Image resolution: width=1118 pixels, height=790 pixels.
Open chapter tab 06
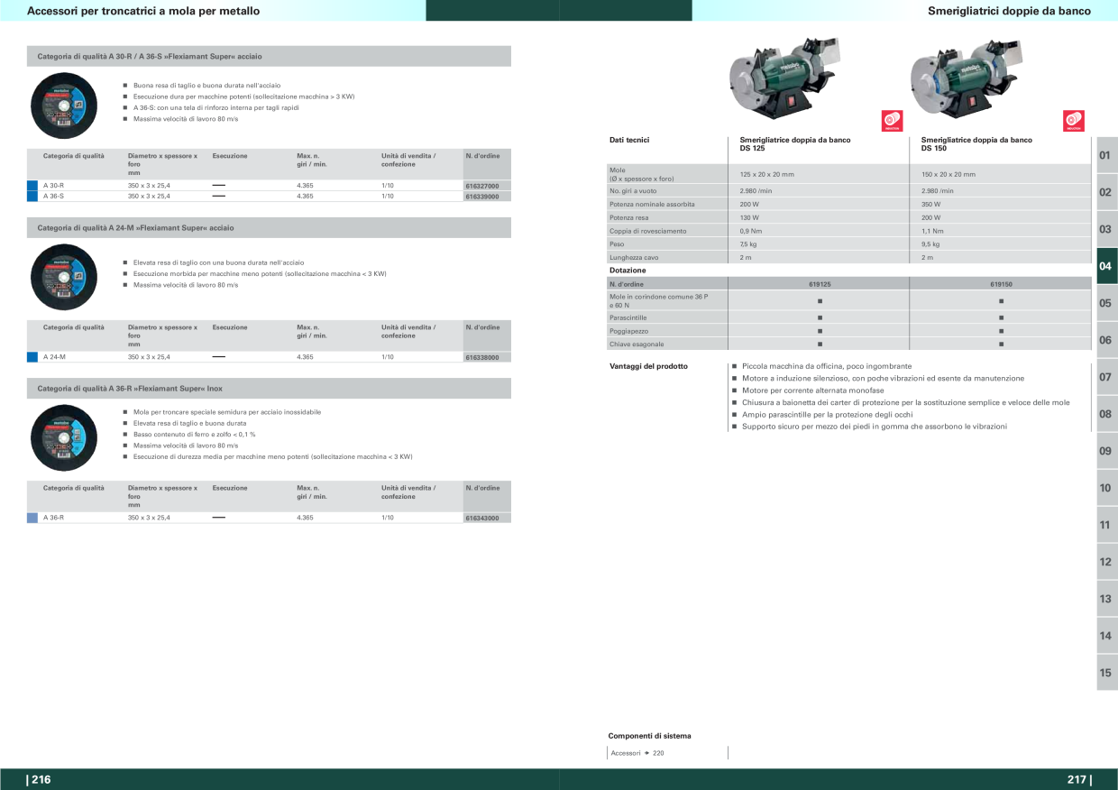(1106, 340)
